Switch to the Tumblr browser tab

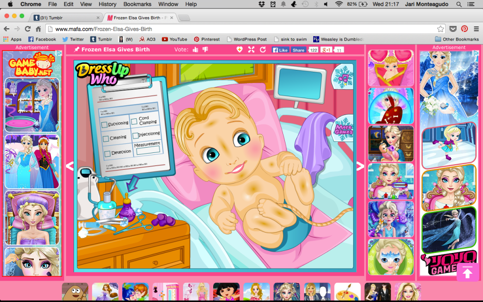(x=66, y=17)
